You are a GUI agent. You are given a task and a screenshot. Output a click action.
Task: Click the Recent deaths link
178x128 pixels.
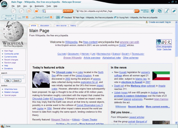tap(136, 107)
